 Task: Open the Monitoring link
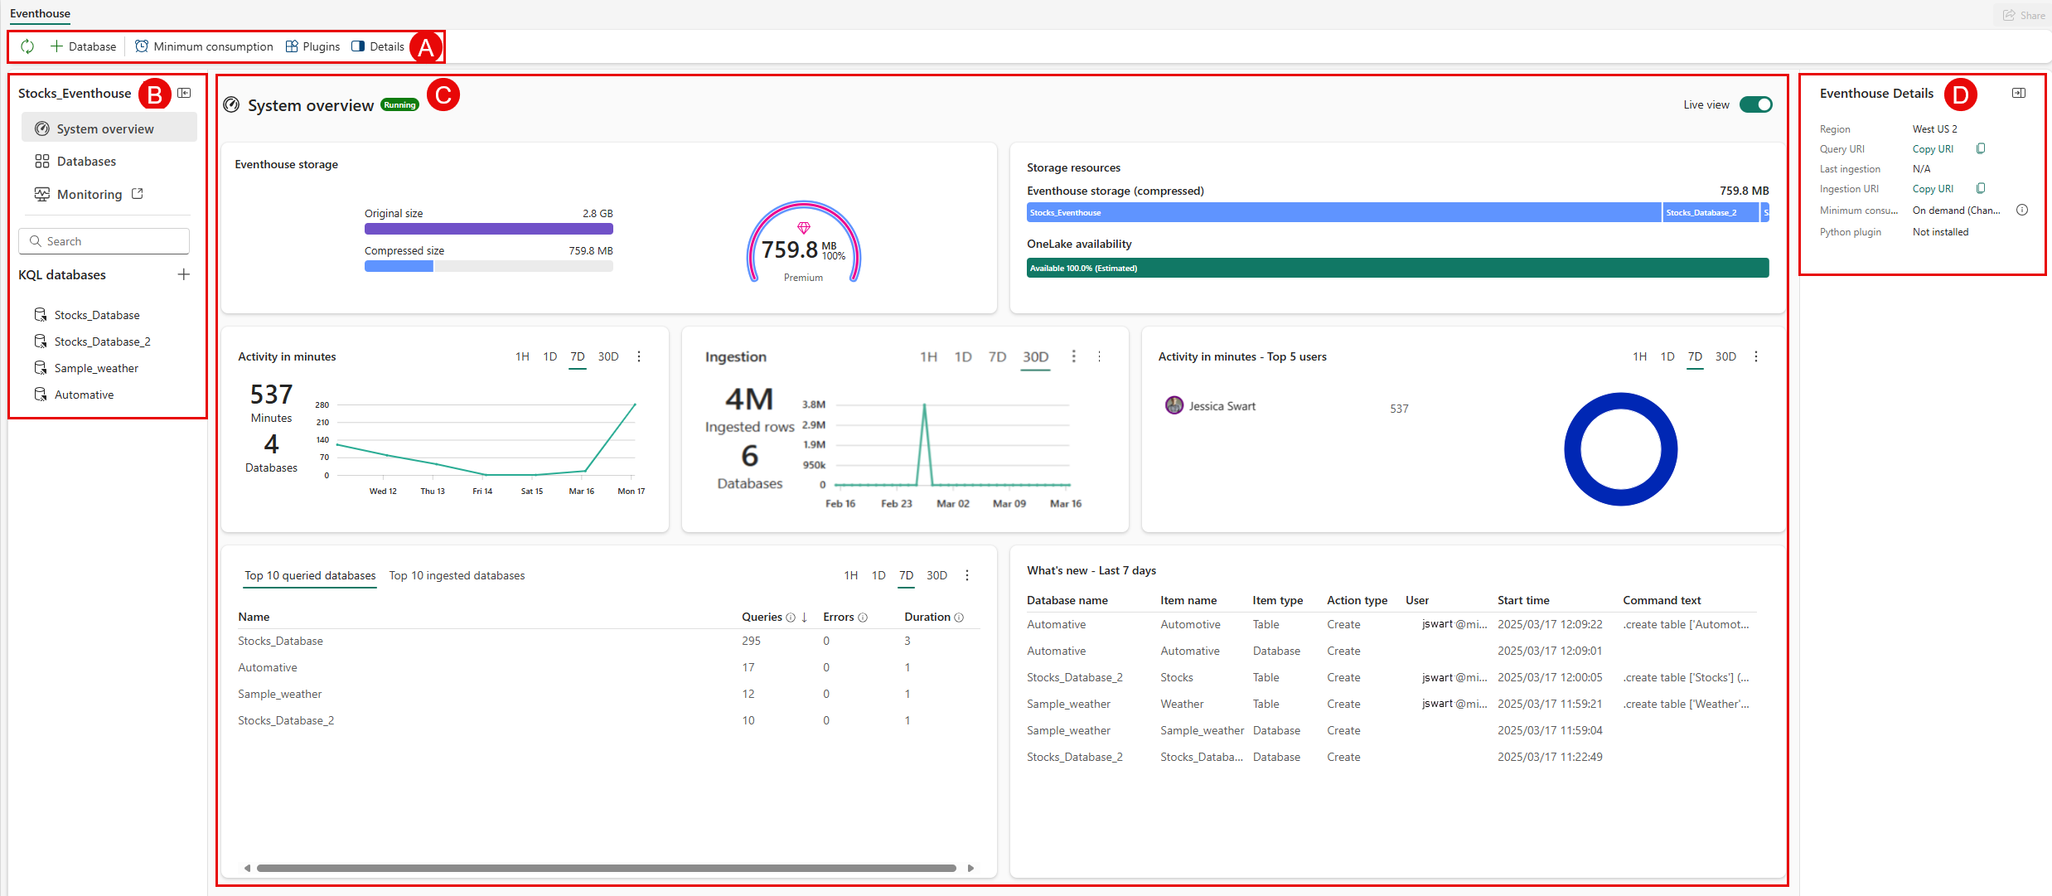point(90,194)
